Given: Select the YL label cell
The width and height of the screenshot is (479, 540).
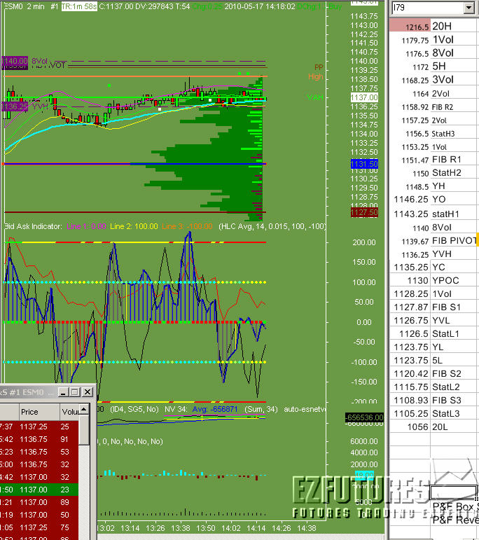Looking at the screenshot, I should (x=454, y=347).
